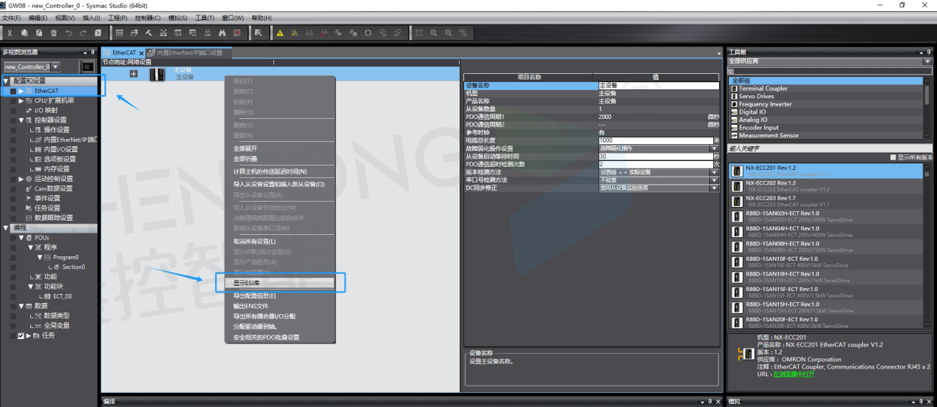This screenshot has height=407, width=937.
Task: Click the build hammer toolbar icon
Action: 149,33
